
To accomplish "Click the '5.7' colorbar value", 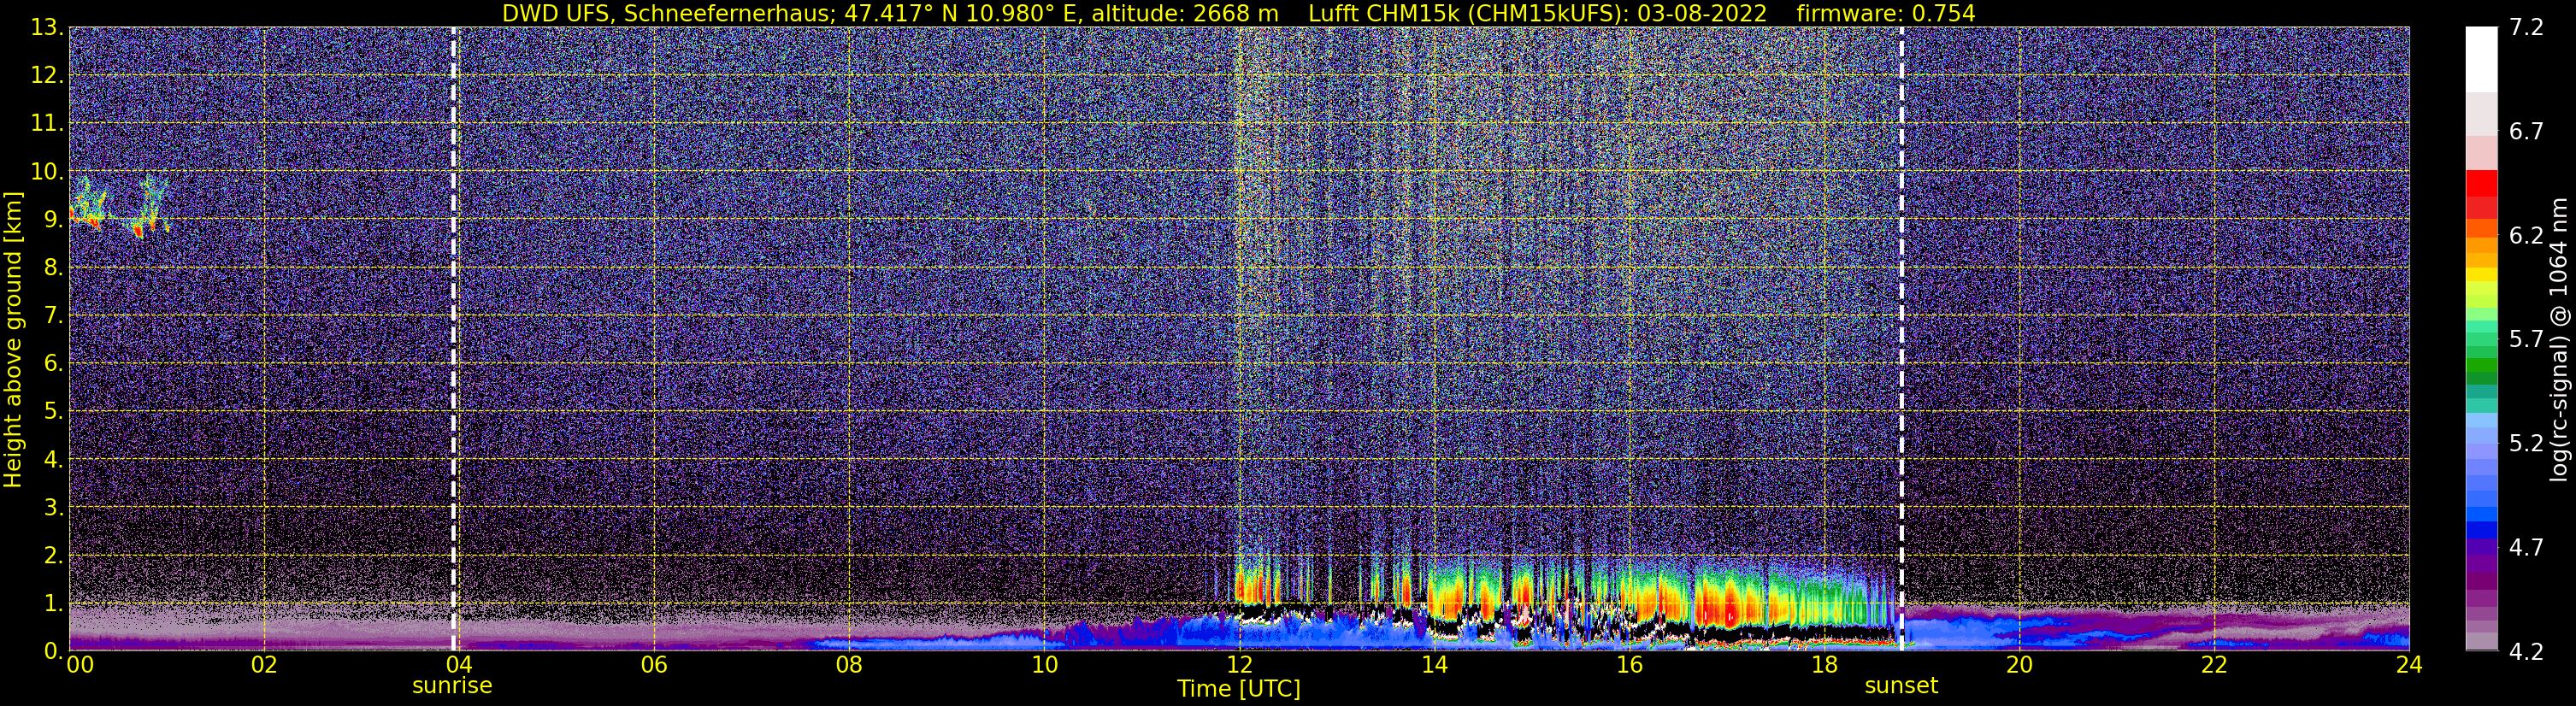I will (x=2526, y=339).
